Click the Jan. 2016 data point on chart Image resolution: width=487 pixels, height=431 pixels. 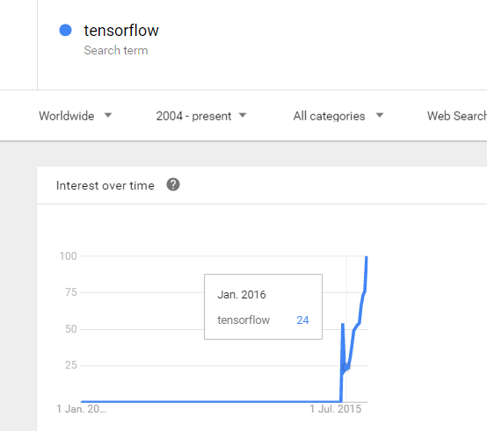[346, 367]
